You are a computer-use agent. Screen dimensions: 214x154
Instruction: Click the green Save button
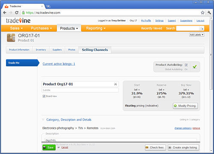(49, 148)
